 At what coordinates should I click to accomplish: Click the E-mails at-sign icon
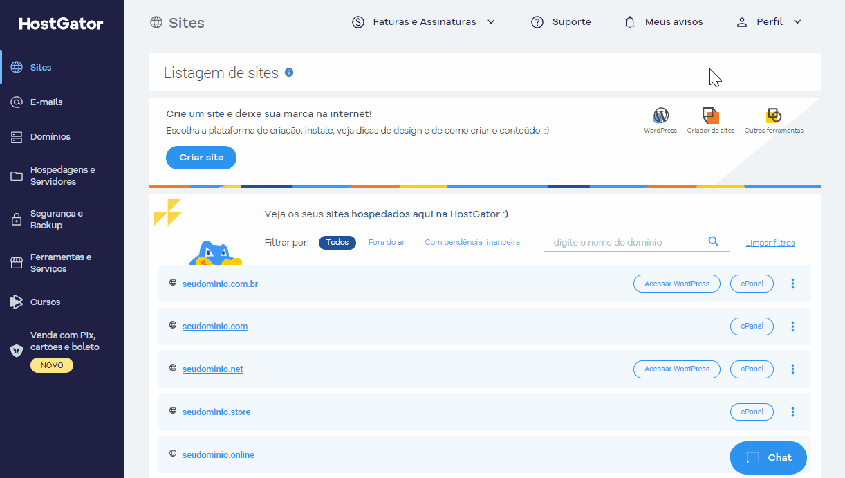pos(17,102)
